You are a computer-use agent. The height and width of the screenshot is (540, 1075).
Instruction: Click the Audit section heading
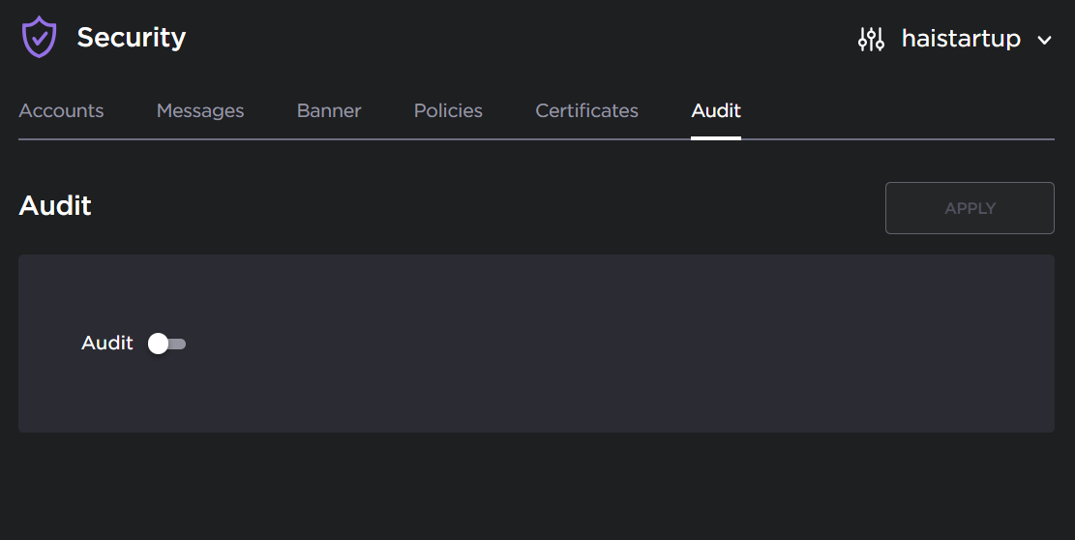pos(55,205)
